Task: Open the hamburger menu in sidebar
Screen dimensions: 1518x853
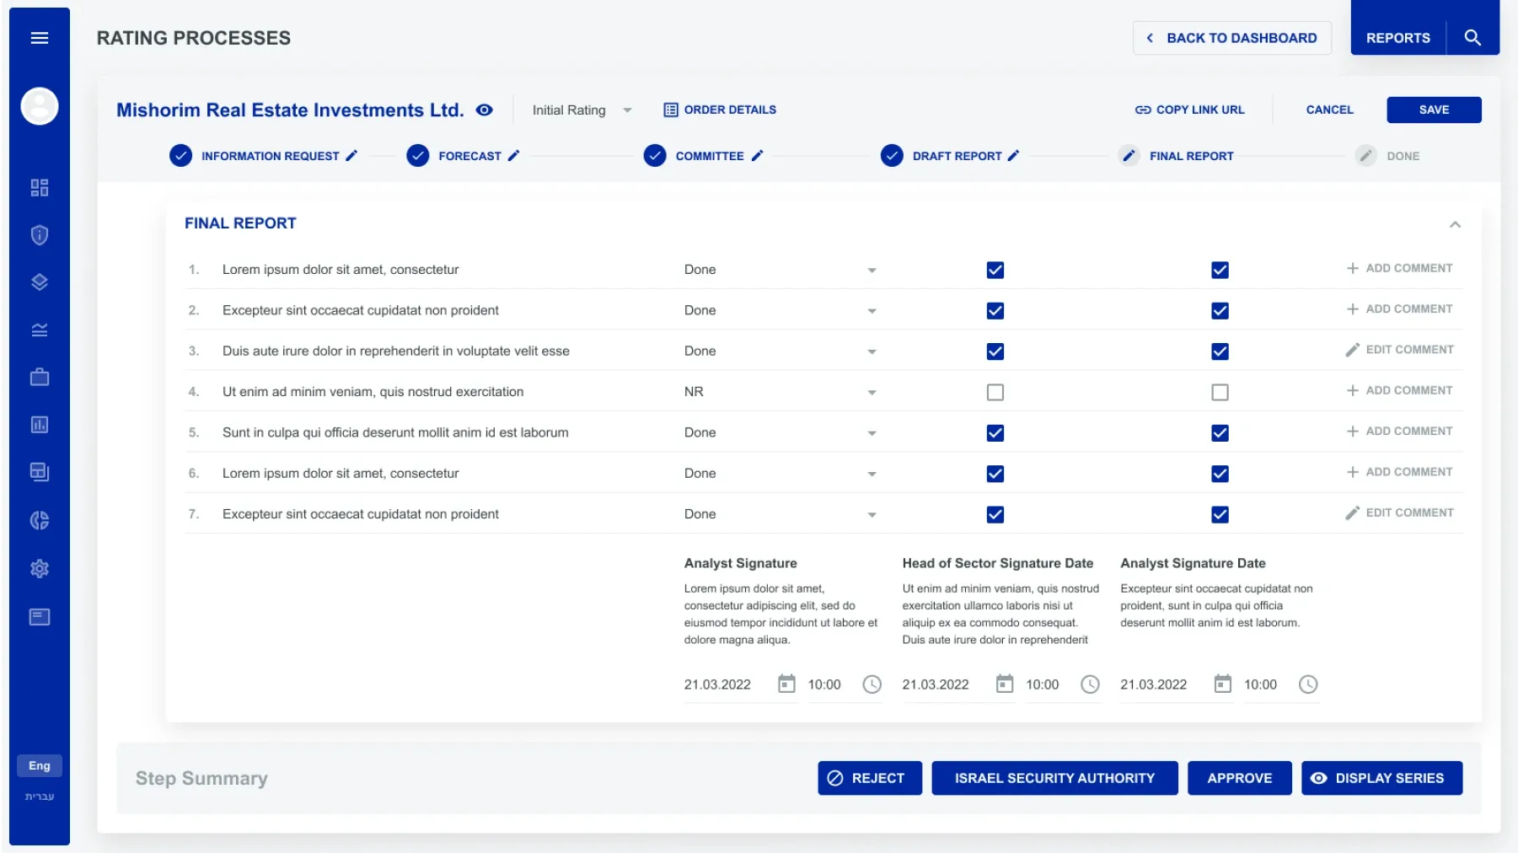Action: (39, 38)
